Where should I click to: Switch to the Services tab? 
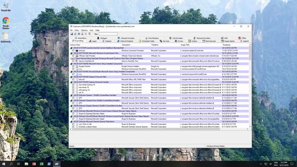164,41
